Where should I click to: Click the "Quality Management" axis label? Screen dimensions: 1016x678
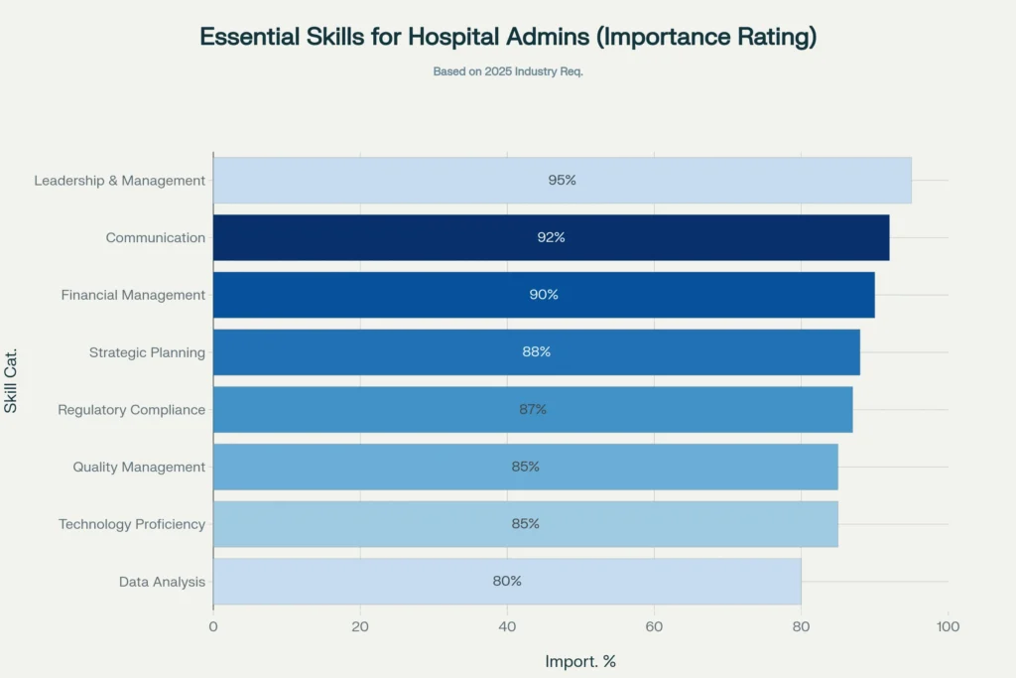pyautogui.click(x=139, y=468)
